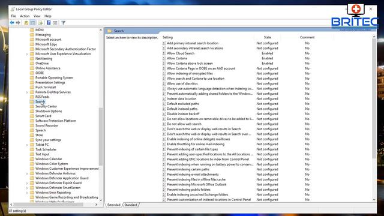
Task: Toggle the Show/Hide Console Tree icon
Action: click(33, 23)
